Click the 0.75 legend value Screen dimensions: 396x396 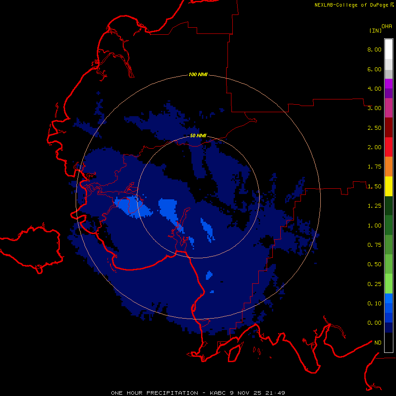374,245
